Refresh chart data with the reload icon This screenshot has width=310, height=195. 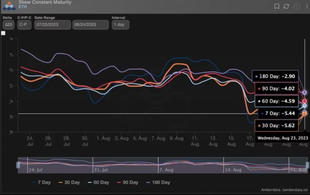286,6
